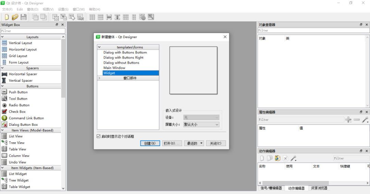Open the 帮助(H) menu
Image resolution: width=370 pixels, height=194 pixels.
(95, 10)
